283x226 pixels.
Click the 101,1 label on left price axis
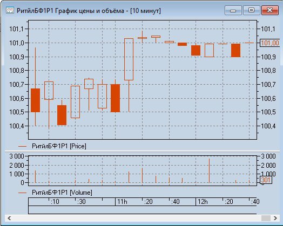16,29
